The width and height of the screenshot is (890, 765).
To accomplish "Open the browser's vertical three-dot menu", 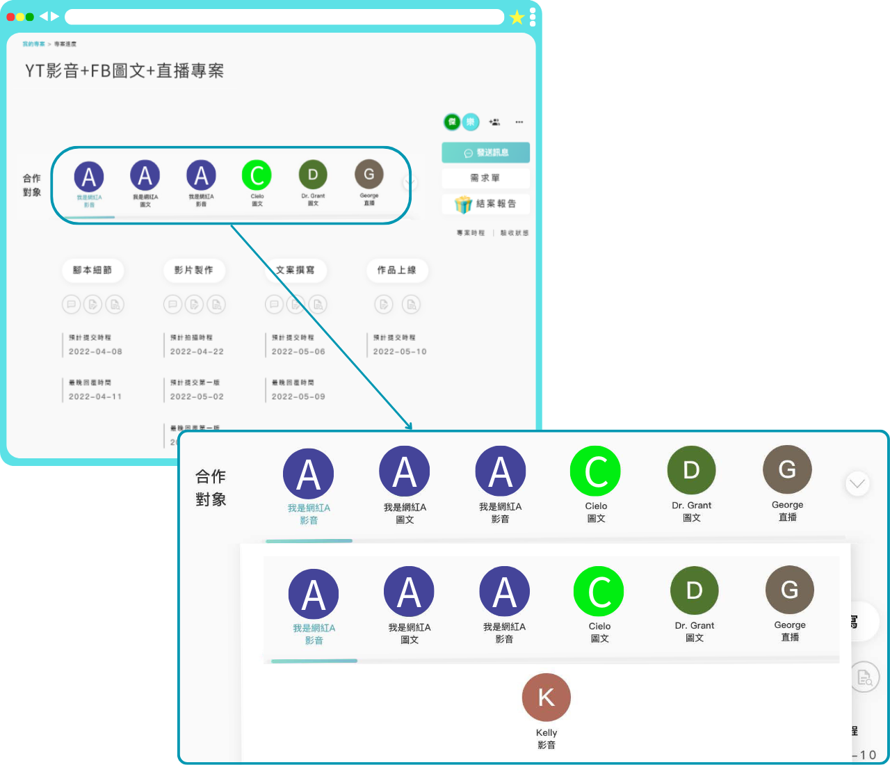I will coord(533,17).
